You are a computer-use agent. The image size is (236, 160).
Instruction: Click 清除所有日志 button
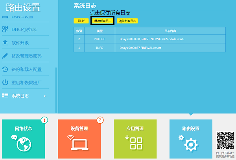pyautogui.click(x=127, y=21)
